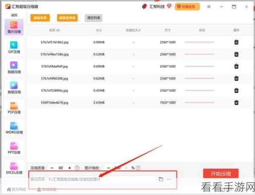
Task: Click the 0.99MB size cell
Action: [99, 42]
